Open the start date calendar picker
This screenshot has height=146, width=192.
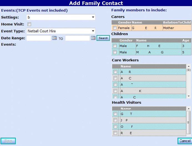[54, 38]
